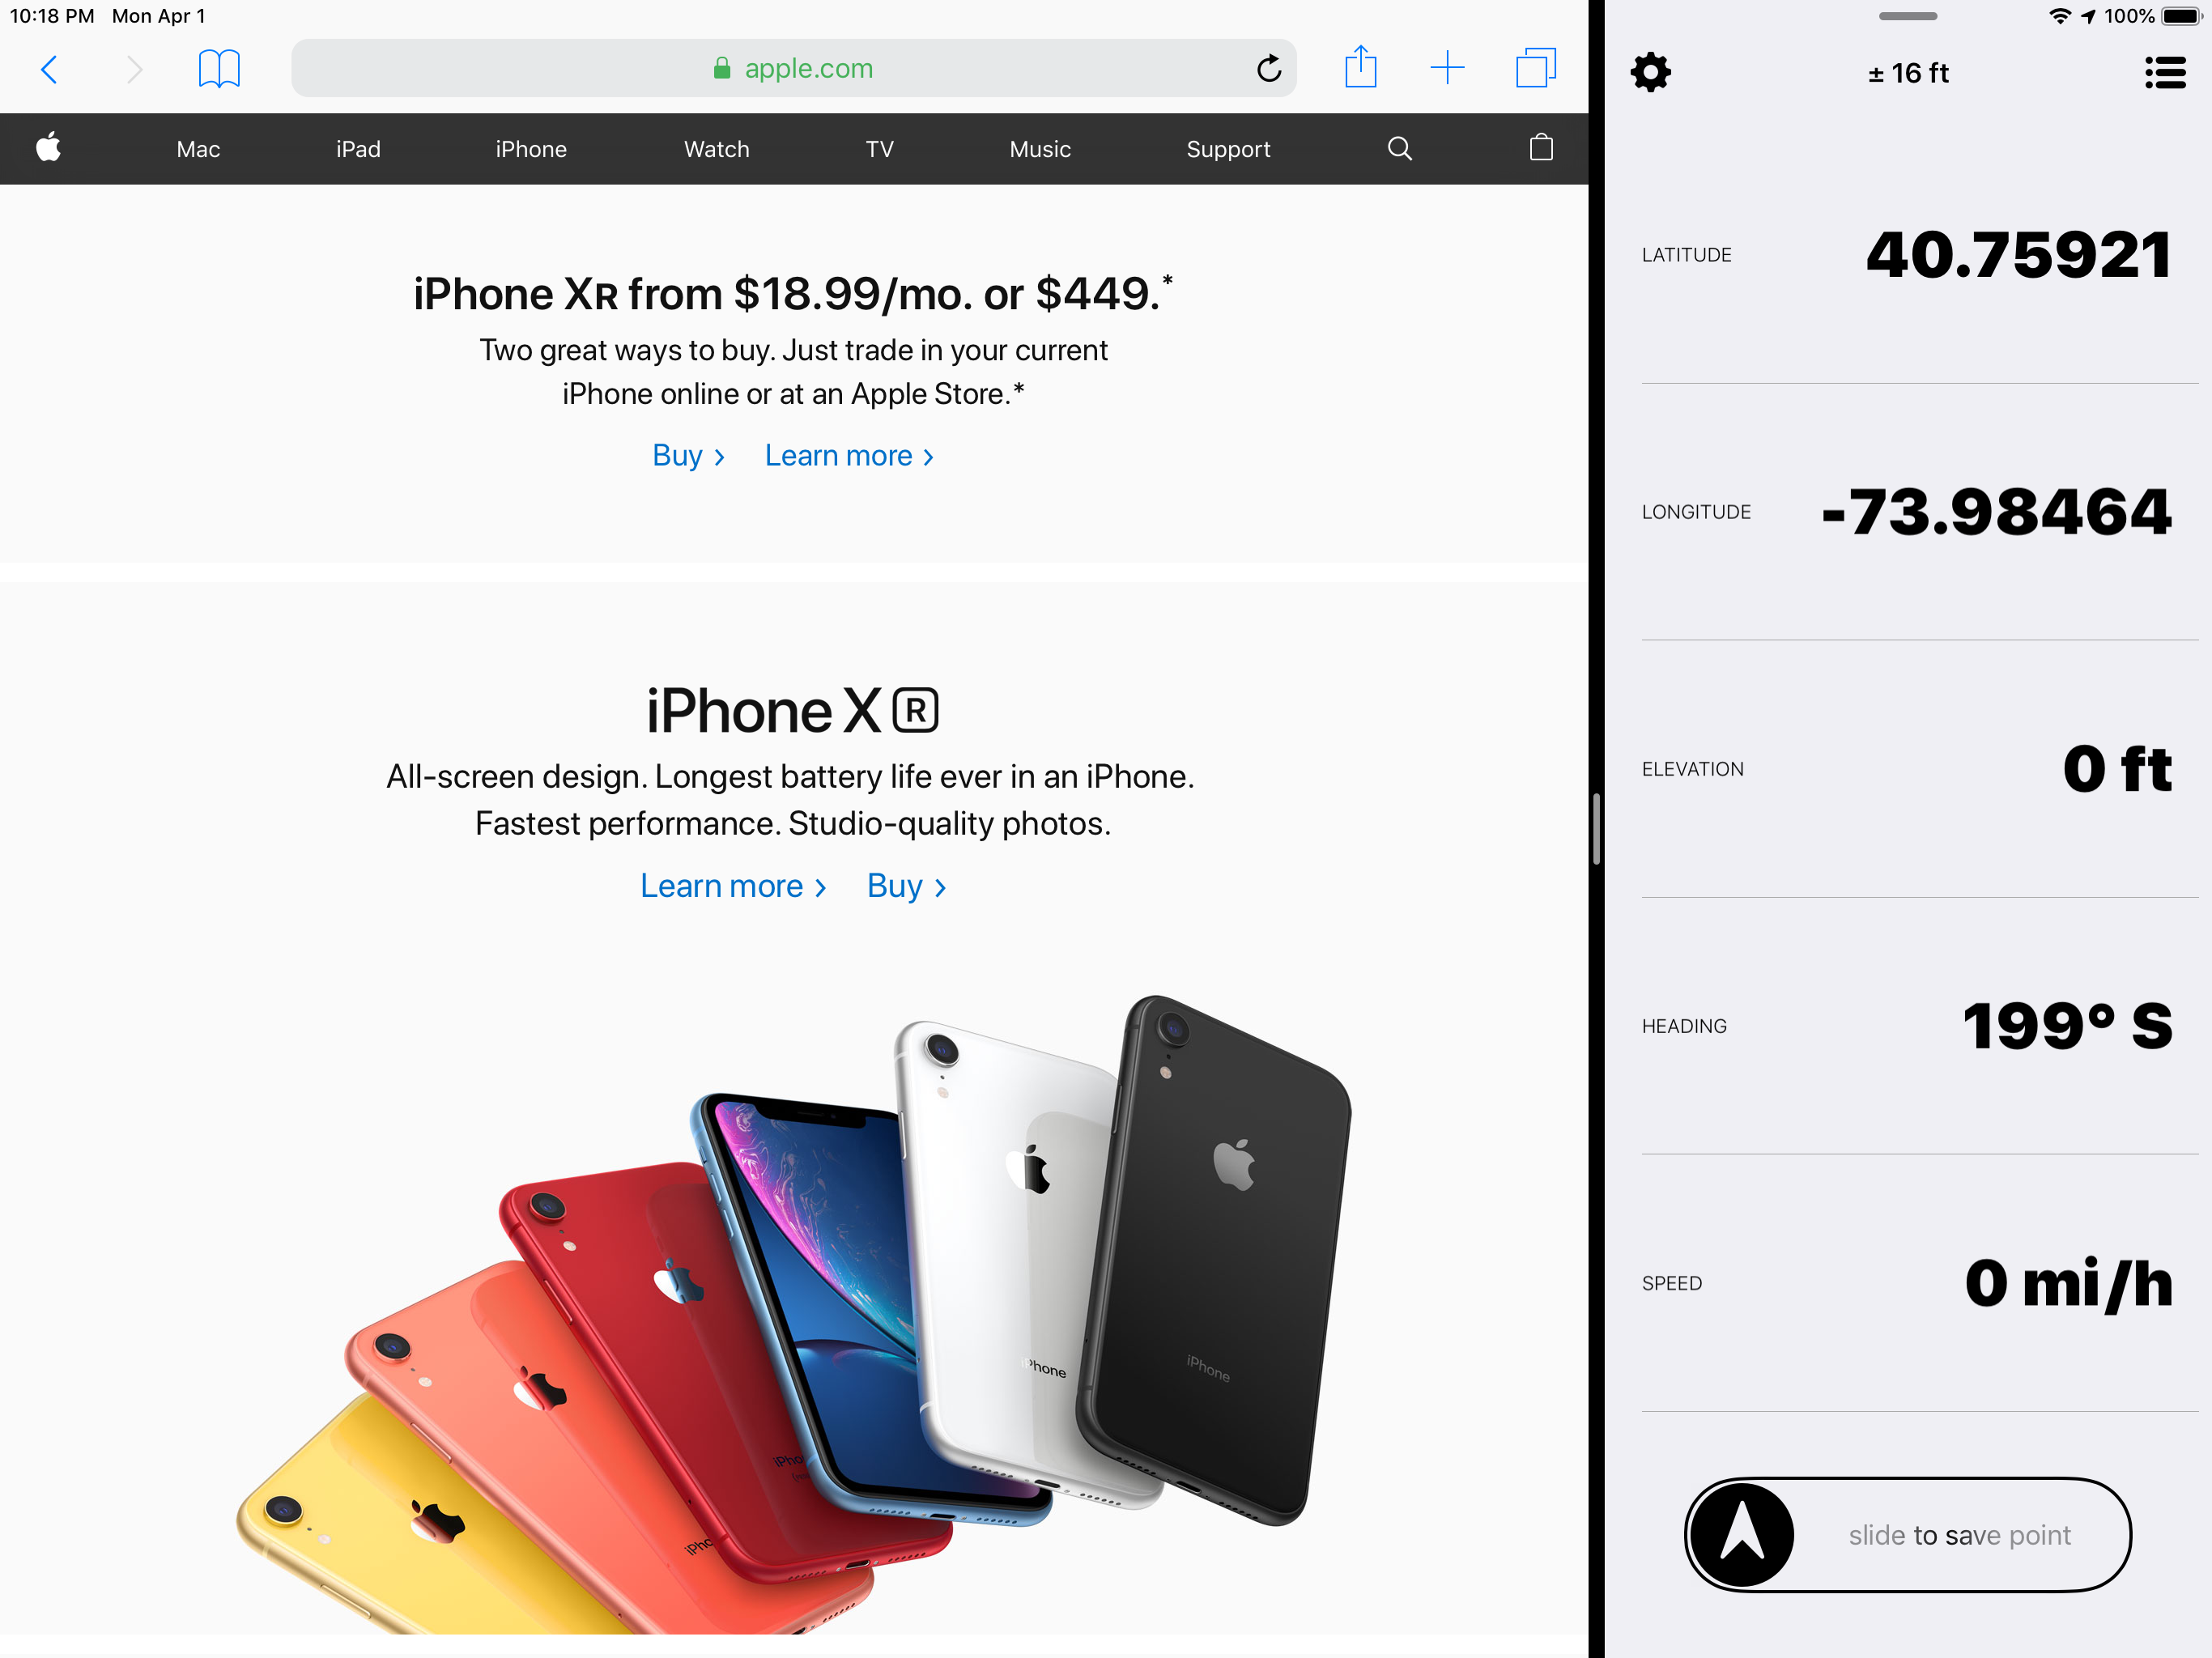Open the Safari bookmarks book icon
The image size is (2212, 1658).
[219, 69]
